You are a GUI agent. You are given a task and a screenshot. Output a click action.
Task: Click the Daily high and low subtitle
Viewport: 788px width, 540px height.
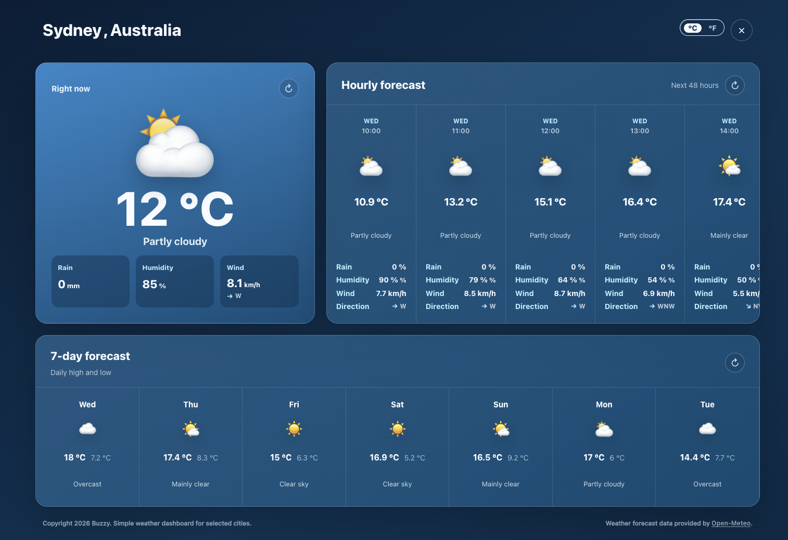point(81,372)
